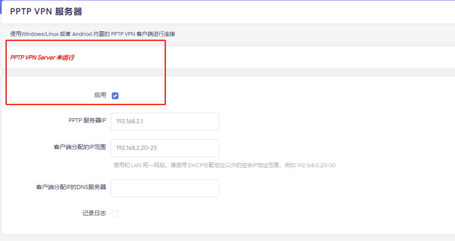Click the empty DNS服务器 input box
The height and width of the screenshot is (241, 455).
click(165, 188)
